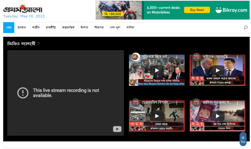Open the অপরাধ menu item
251x149 pixels.
22,27
